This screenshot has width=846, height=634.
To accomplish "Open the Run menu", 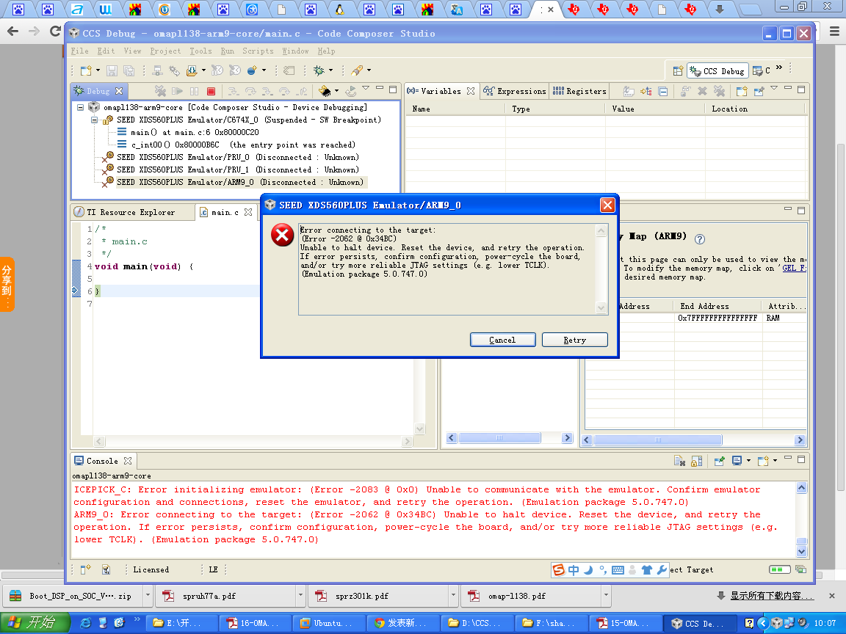I will (227, 51).
